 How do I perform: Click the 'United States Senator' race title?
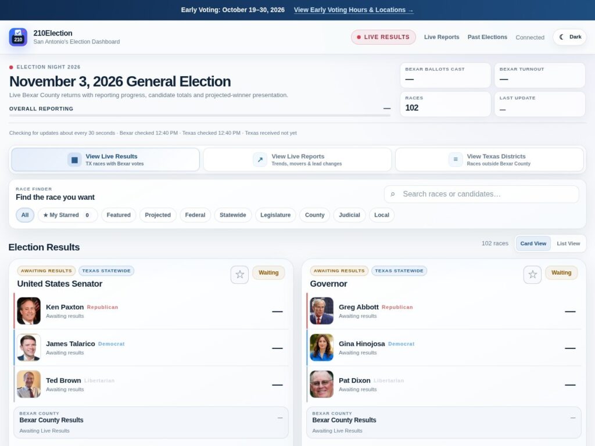(x=60, y=284)
